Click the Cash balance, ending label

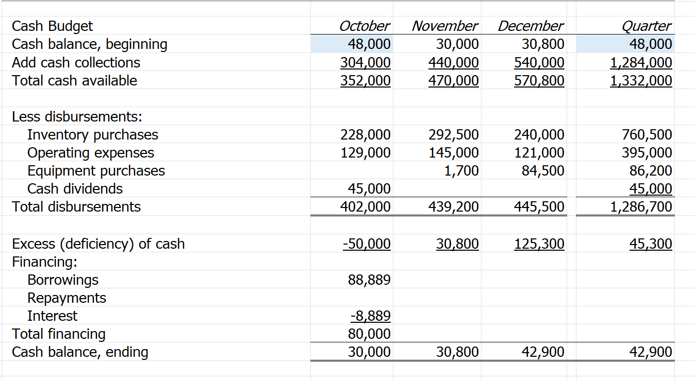[x=80, y=352]
